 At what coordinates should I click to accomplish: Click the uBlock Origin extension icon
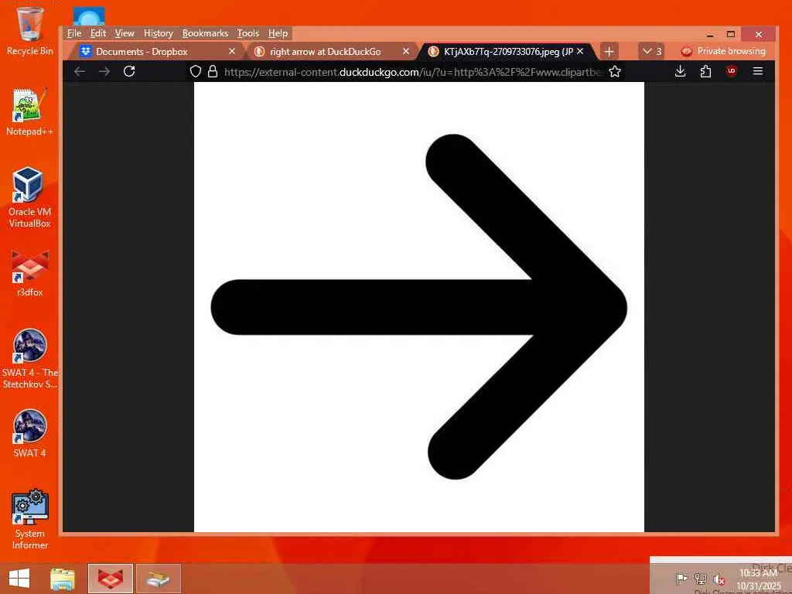click(x=731, y=70)
